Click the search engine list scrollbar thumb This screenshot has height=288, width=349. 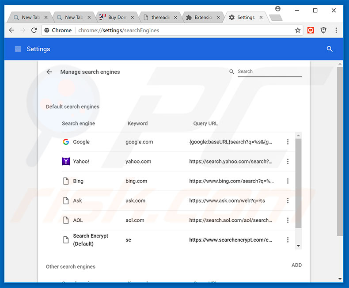point(298,183)
